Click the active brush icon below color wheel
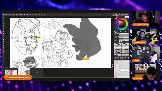Viewport: 162px width, 91px height. 115,32
